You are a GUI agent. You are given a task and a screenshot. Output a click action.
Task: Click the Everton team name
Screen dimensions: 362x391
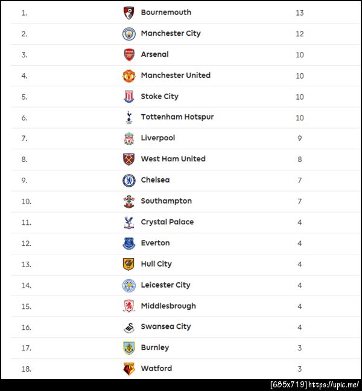[155, 243]
